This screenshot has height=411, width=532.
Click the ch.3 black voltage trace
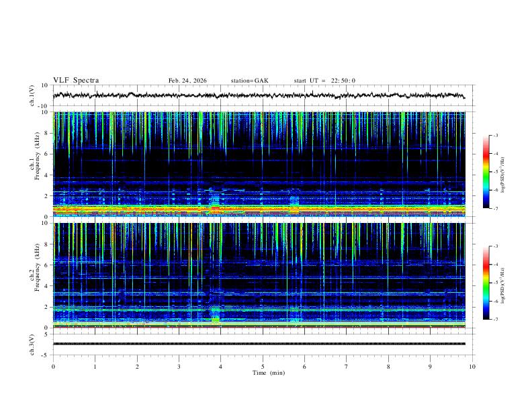tap(259, 344)
